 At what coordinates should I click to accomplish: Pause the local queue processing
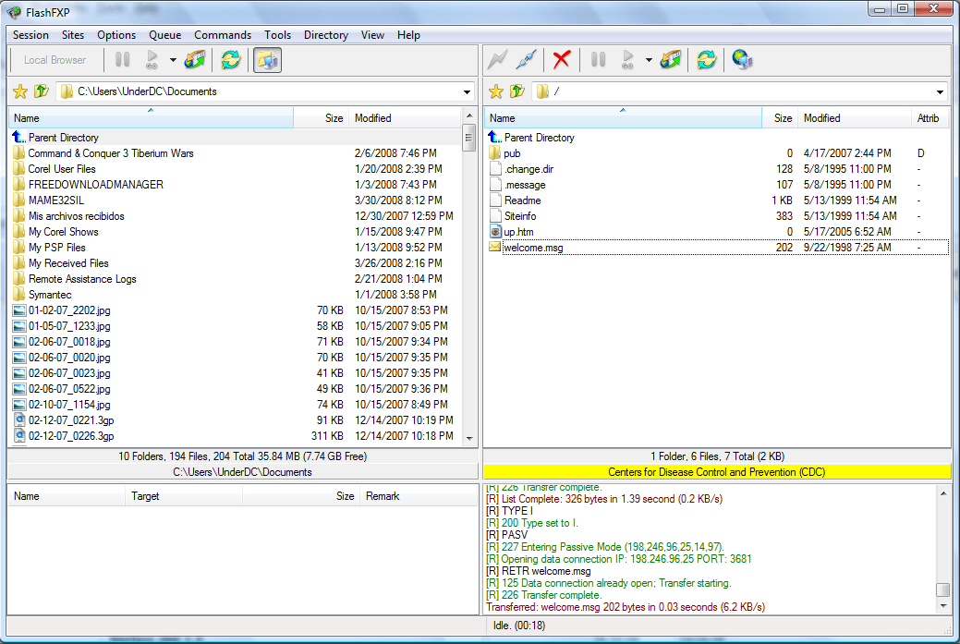click(x=121, y=58)
